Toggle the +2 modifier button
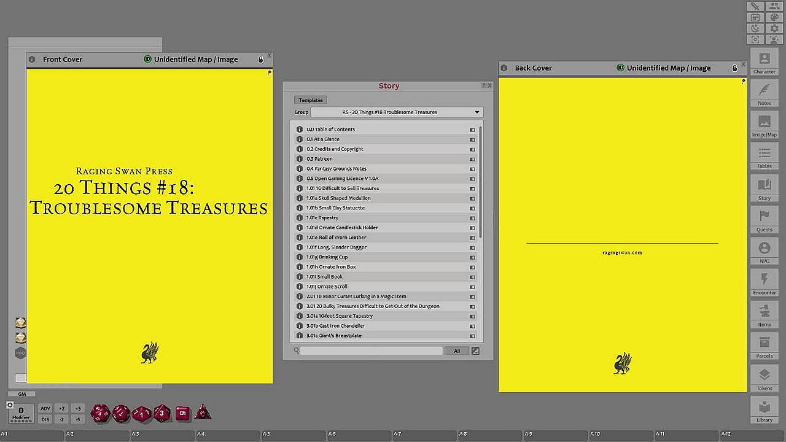 61,408
